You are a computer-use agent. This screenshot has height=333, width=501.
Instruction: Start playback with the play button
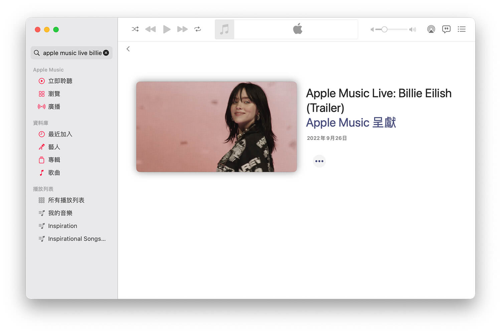pyautogui.click(x=167, y=29)
